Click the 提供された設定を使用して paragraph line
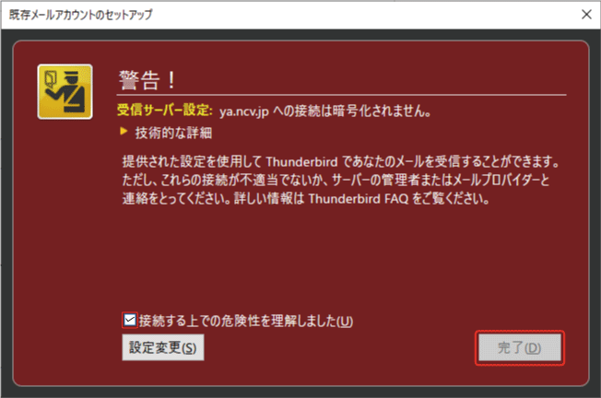The image size is (601, 398). click(340, 161)
